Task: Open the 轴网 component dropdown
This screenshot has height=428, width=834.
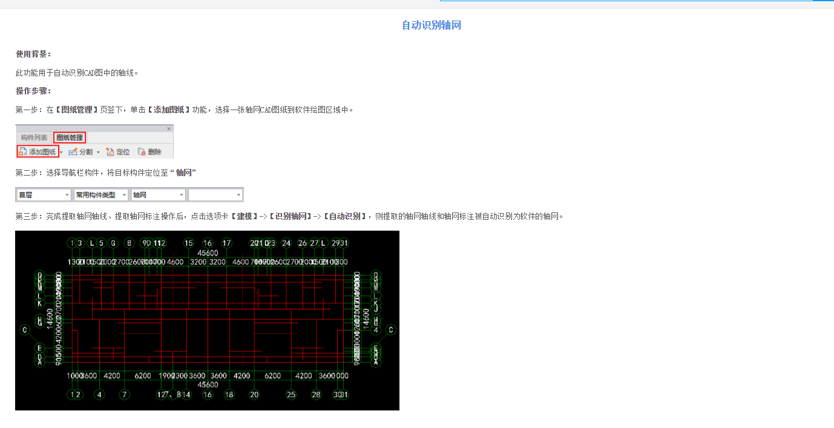Action: pos(158,195)
